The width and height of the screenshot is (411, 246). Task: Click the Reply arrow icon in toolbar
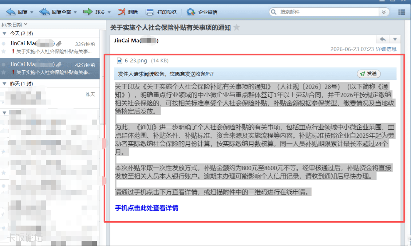tap(11, 12)
